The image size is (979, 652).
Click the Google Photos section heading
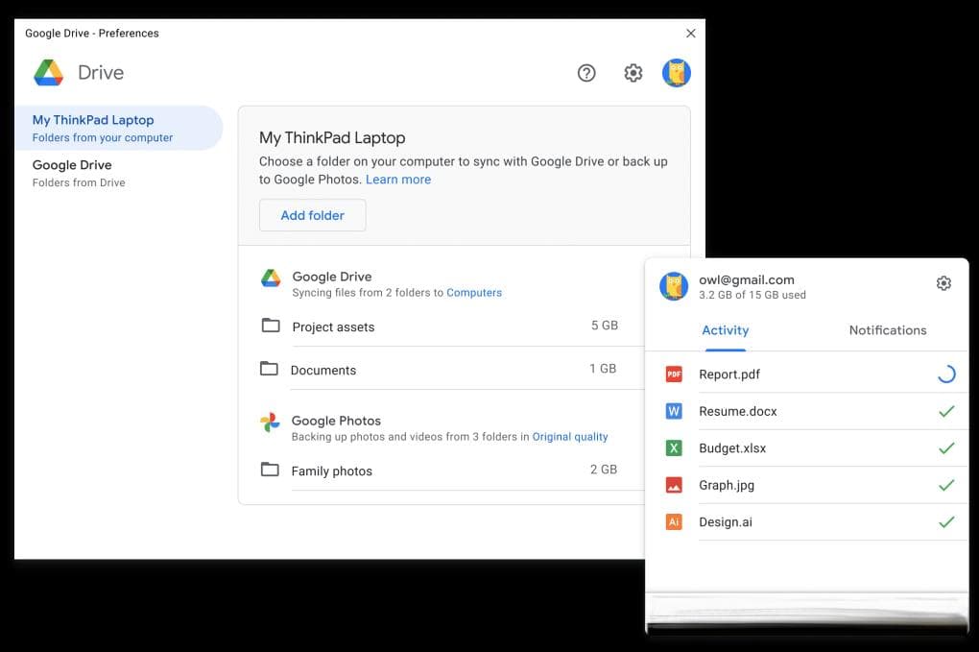coord(336,421)
